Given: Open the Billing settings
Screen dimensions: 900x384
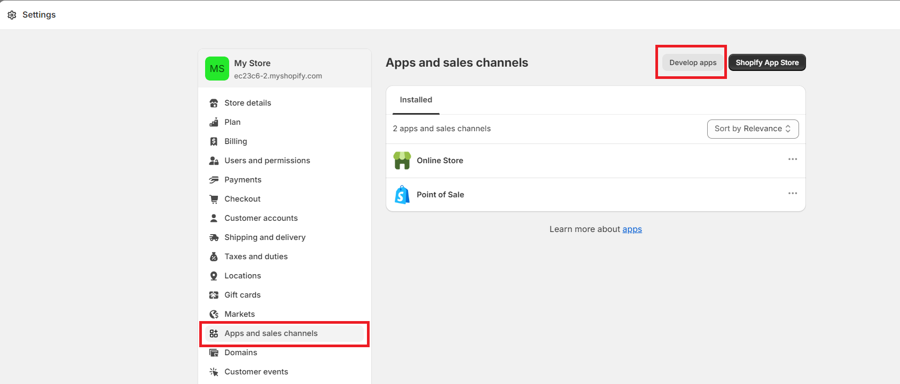Looking at the screenshot, I should (x=284, y=141).
